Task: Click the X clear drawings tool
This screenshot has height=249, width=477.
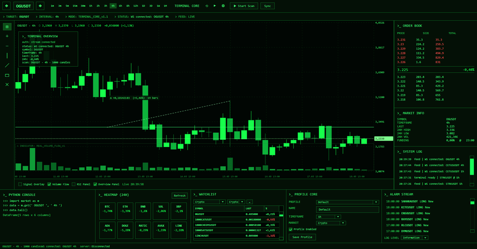Action: tap(7, 85)
